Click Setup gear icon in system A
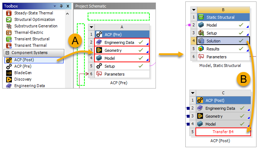Viewport: 259px width, 149px height. [x=99, y=66]
